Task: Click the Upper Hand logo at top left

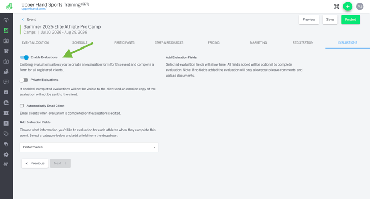Action: click(x=9, y=7)
